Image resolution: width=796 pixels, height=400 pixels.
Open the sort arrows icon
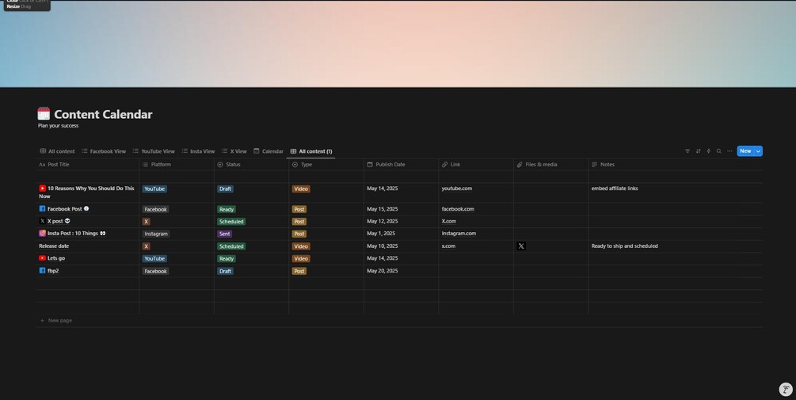click(698, 151)
